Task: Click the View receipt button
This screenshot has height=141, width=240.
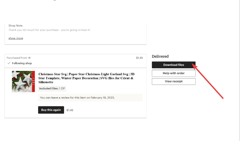Action: click(173, 81)
